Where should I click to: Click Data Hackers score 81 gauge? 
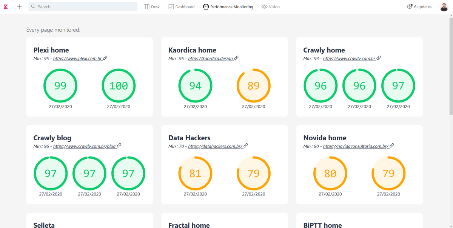coord(195,174)
